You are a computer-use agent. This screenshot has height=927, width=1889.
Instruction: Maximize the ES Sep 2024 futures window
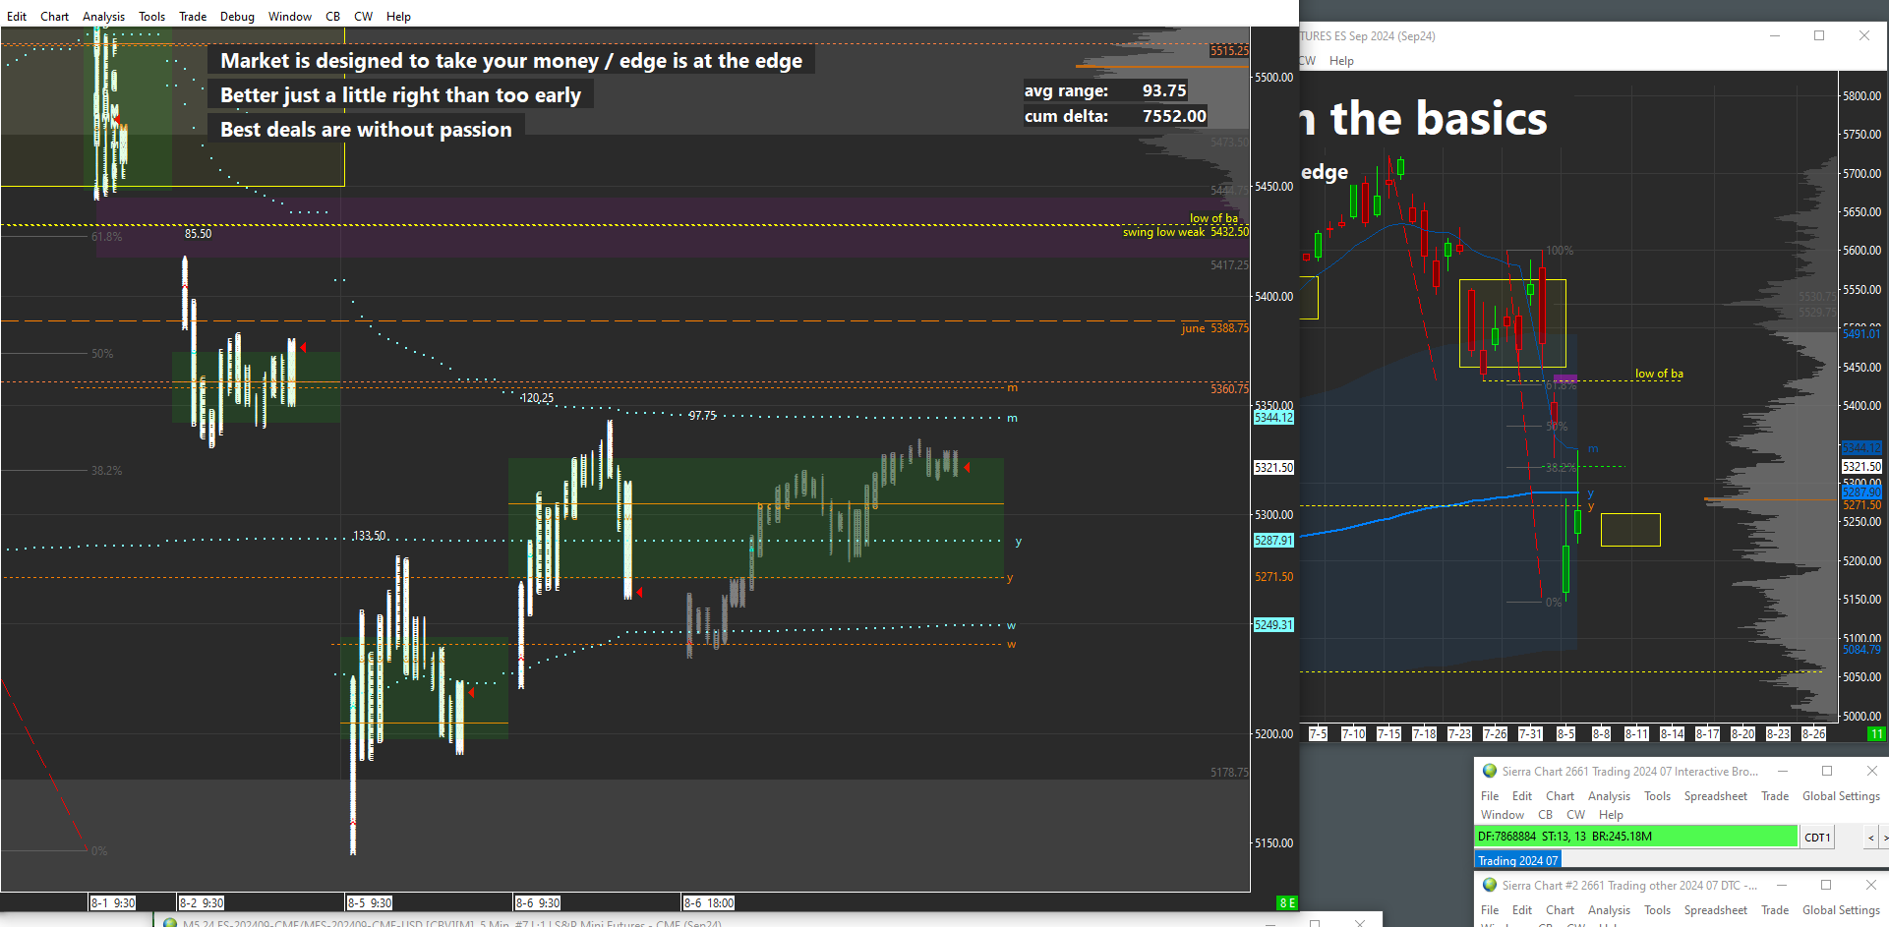(x=1819, y=35)
